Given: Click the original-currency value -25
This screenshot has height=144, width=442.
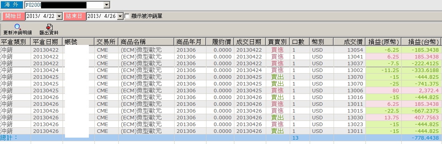Looking at the screenshot, I should pos(383,84).
